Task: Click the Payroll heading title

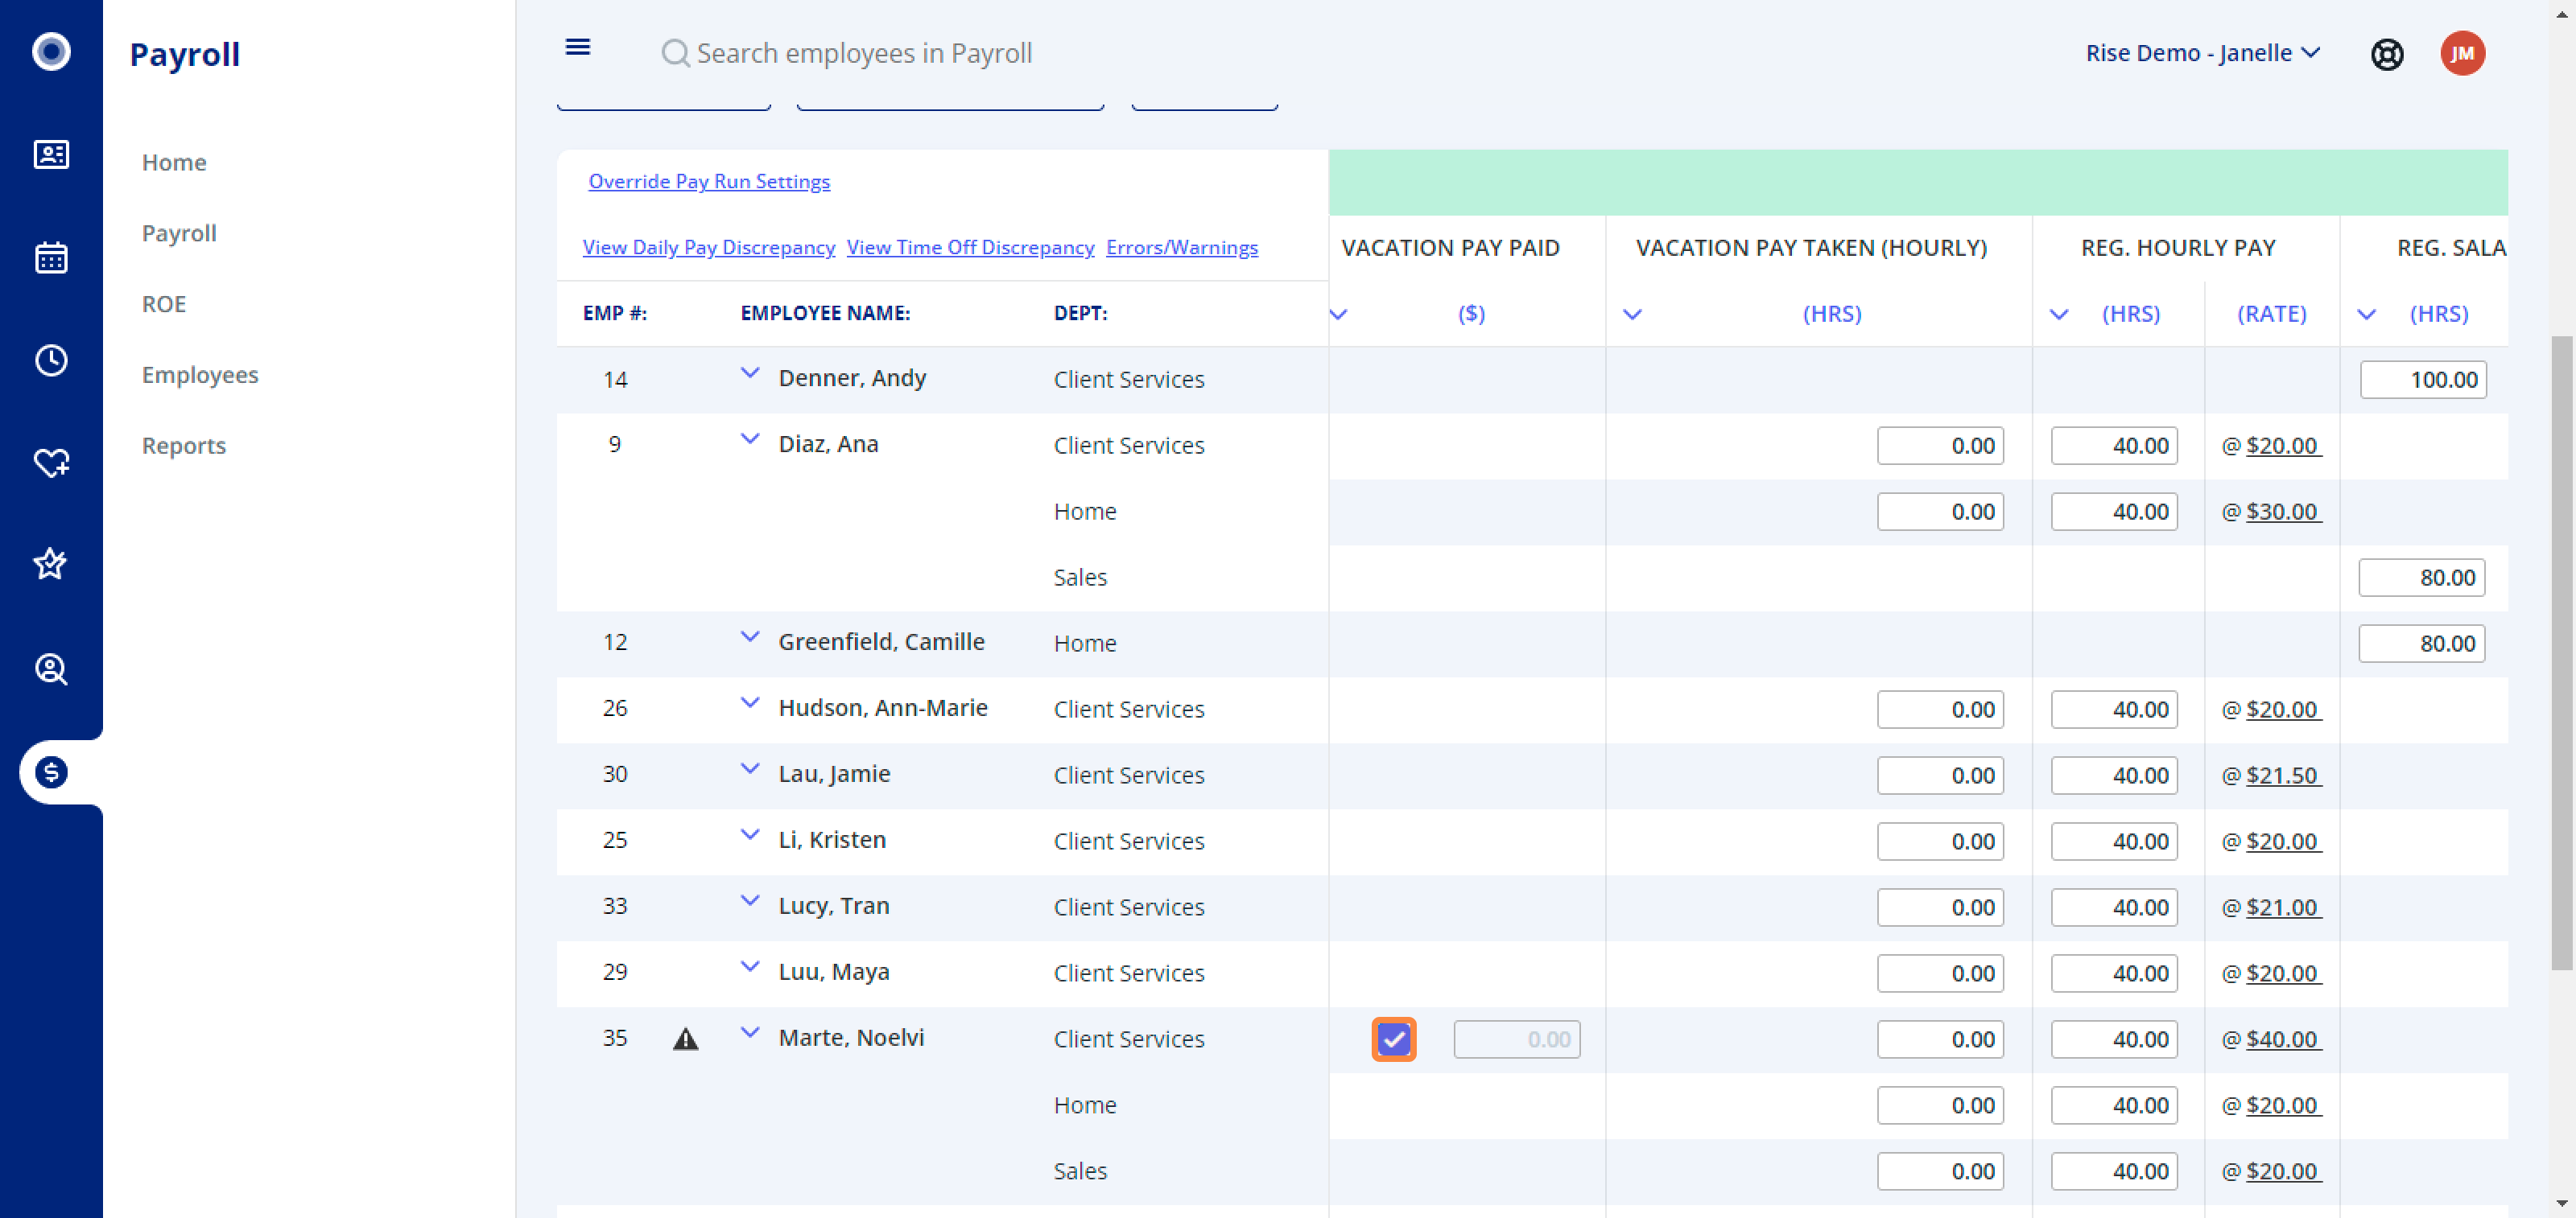Action: (185, 54)
